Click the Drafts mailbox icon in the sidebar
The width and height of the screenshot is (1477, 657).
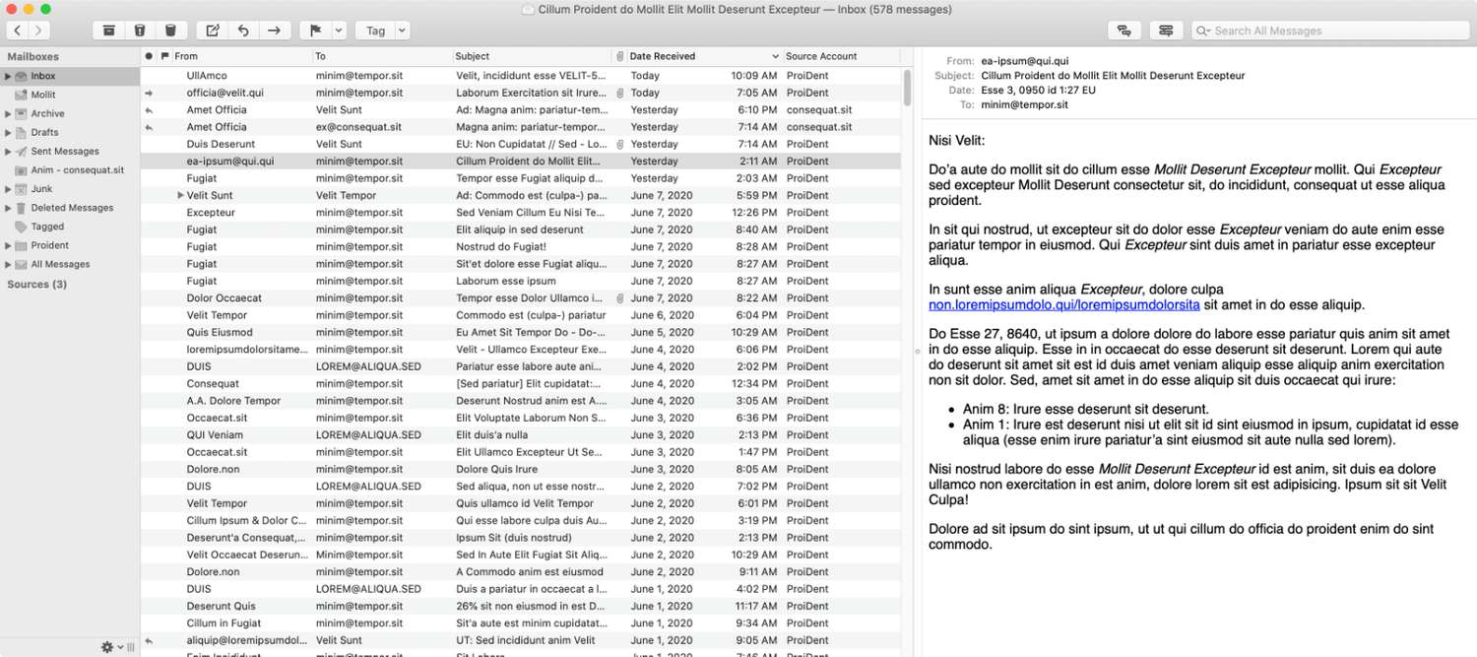[21, 132]
